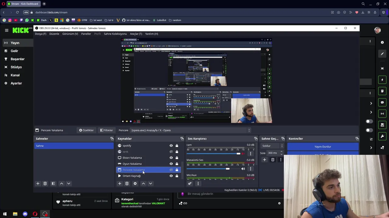Click Kick broadcast signal icon in sidebar

pos(382,114)
